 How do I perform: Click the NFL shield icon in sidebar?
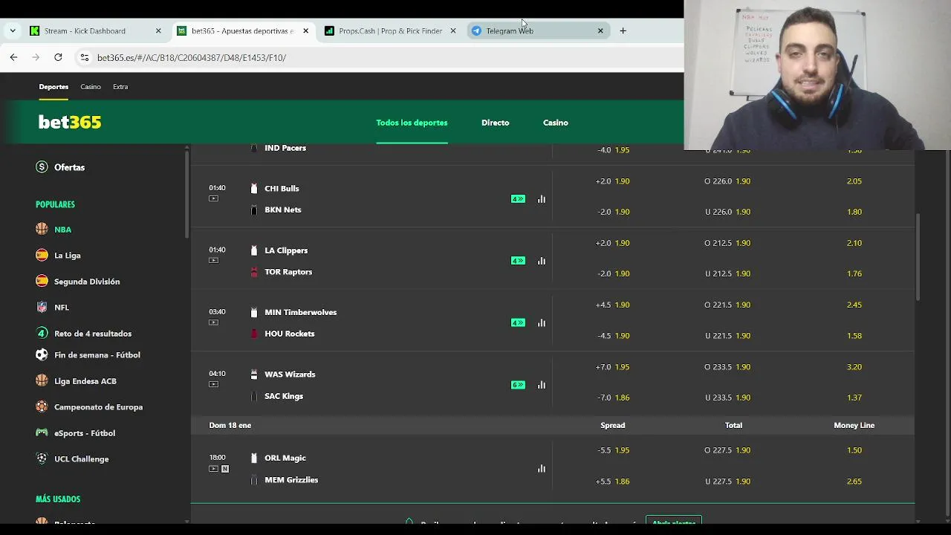click(42, 307)
